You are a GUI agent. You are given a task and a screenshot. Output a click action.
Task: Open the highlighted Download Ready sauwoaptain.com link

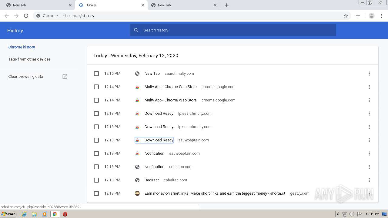pyautogui.click(x=159, y=140)
